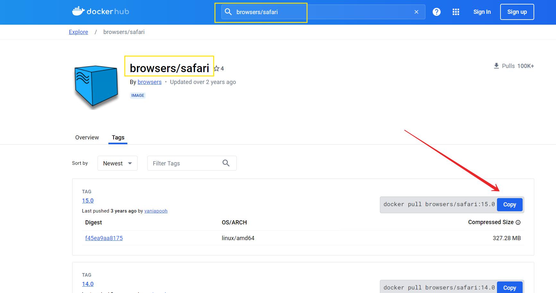Open vaniapooh user profile link

(x=156, y=211)
